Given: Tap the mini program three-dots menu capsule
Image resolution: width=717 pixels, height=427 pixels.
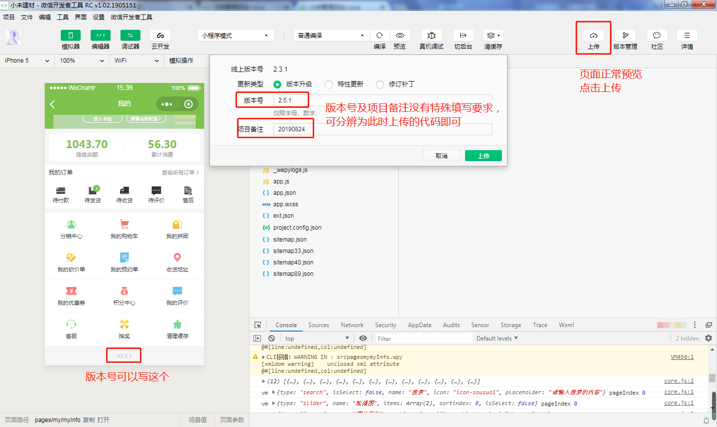Looking at the screenshot, I should [167, 104].
